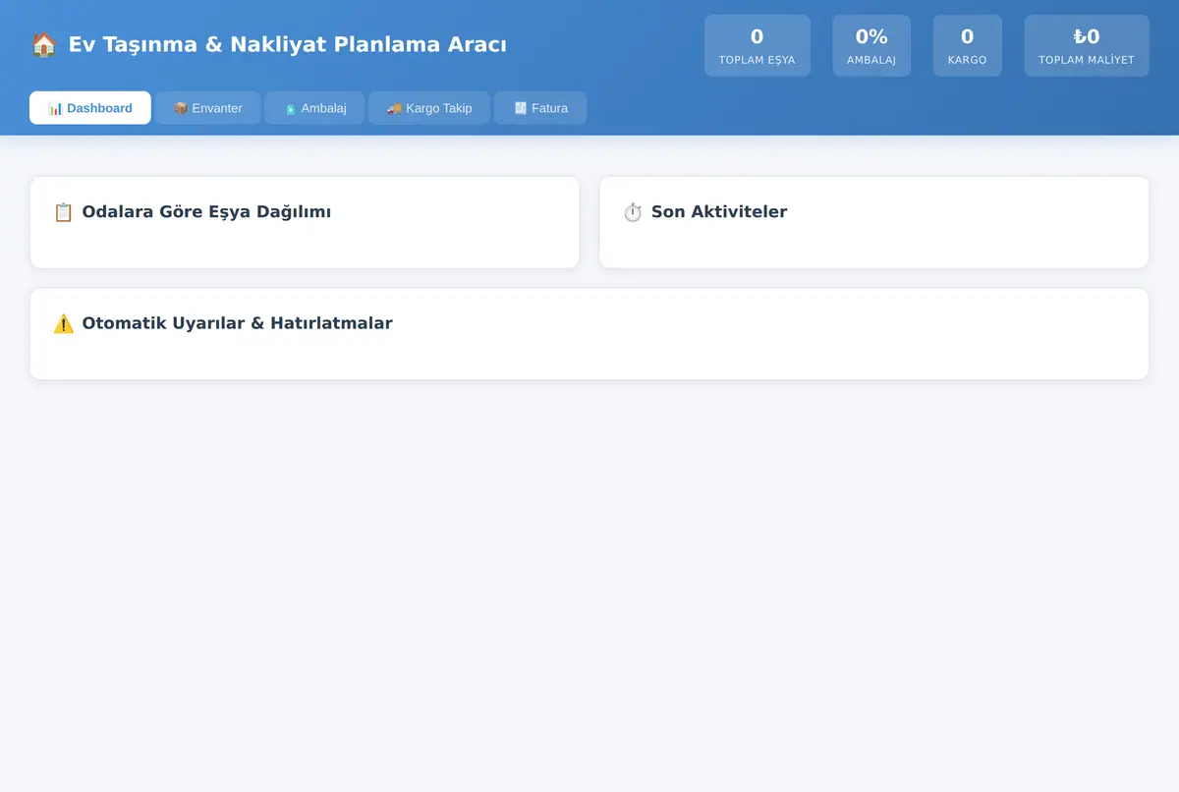
Task: Click the "Otomatik Uyarılar & Hatırlatmalar" heading
Action: [x=237, y=323]
